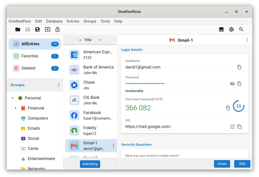This screenshot has width=259, height=177.
Task: Copy the TOTP code 366 082
Action: click(x=228, y=108)
